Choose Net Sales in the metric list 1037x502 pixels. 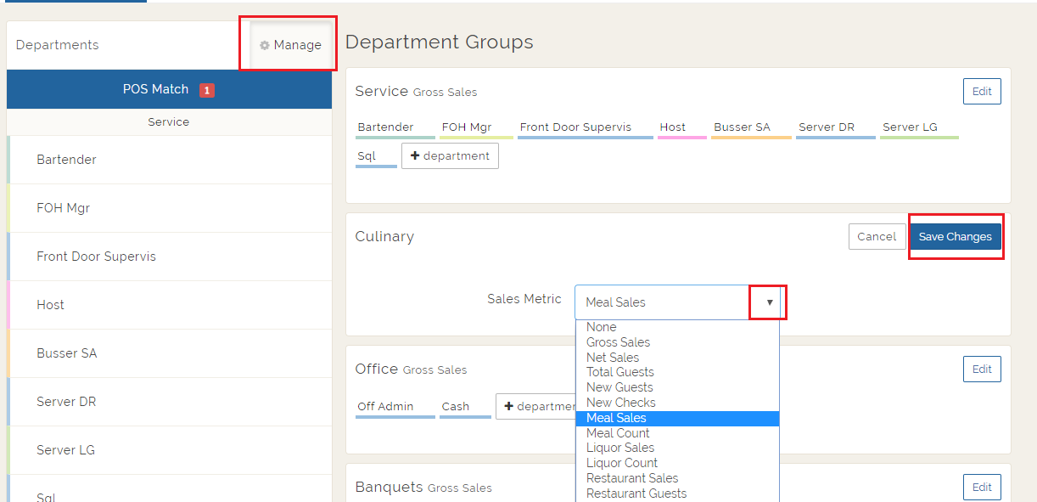tap(613, 358)
